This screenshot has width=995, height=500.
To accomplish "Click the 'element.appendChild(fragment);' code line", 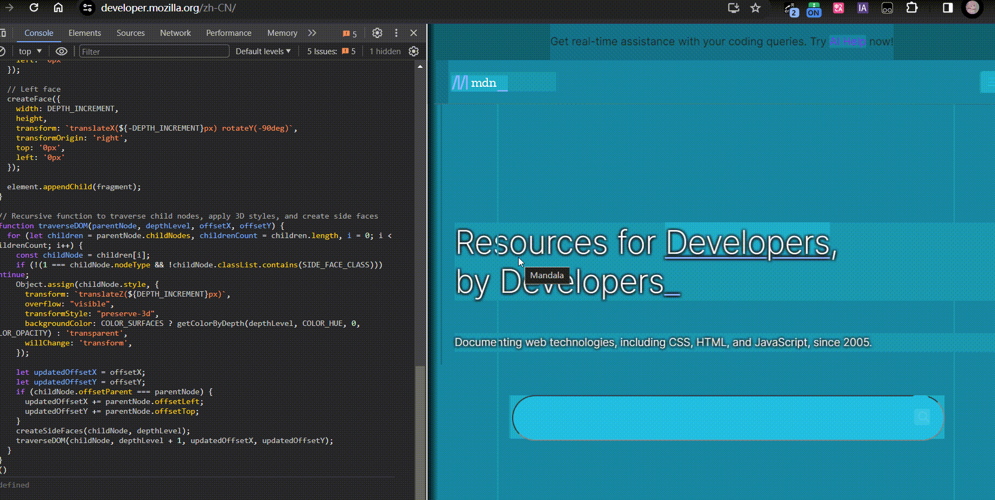I will [x=74, y=187].
